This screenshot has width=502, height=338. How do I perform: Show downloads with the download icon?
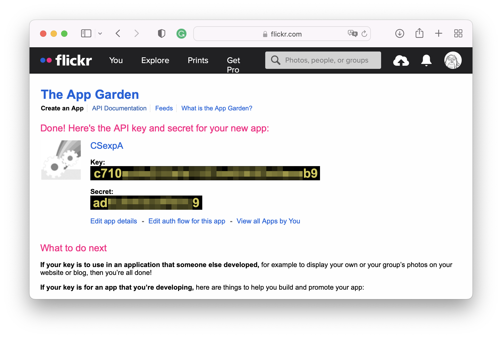pos(400,33)
